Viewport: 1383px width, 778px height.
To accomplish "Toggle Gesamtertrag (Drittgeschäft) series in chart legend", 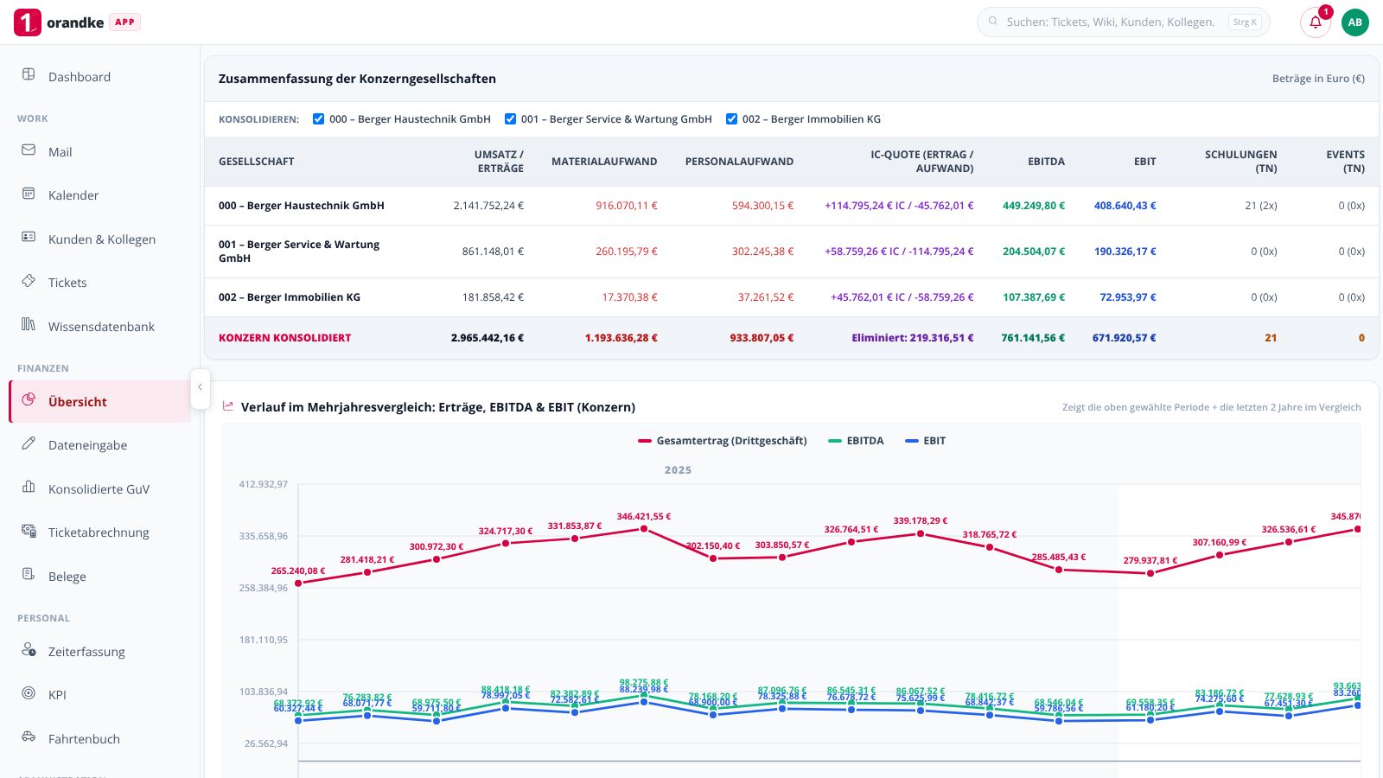I will pos(723,441).
